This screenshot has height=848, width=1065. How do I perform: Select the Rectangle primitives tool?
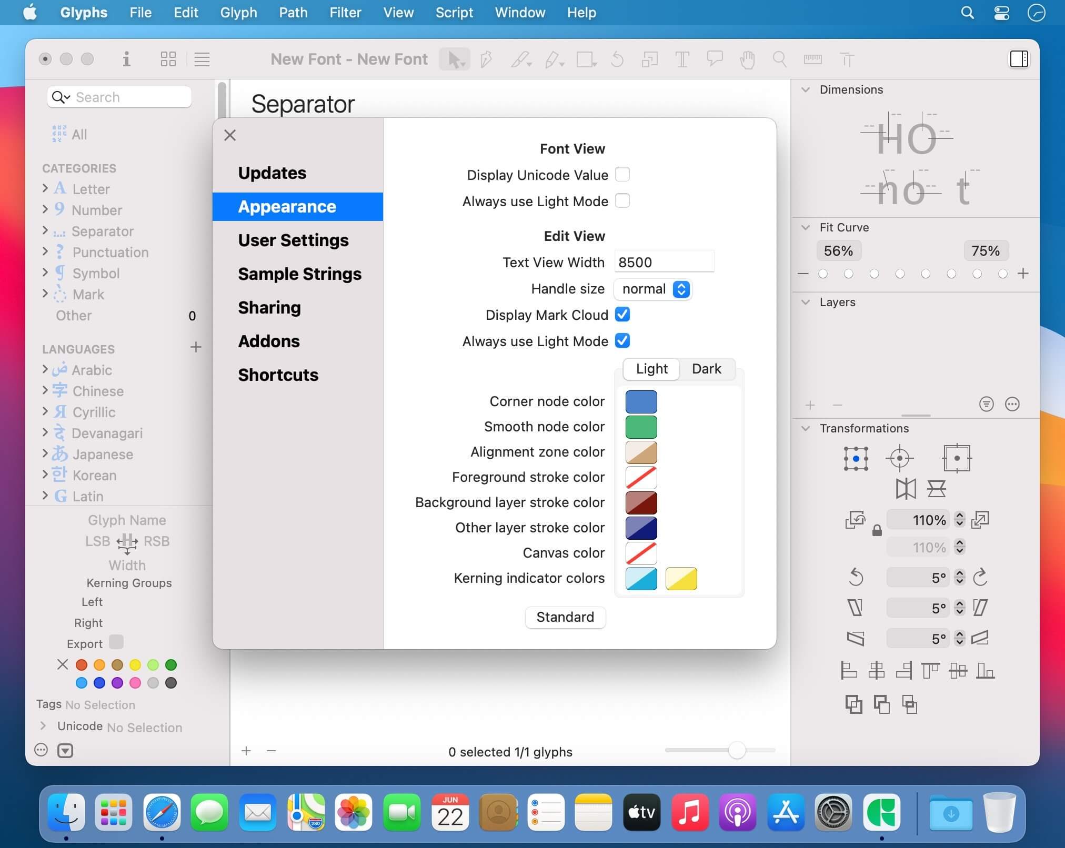pos(587,59)
